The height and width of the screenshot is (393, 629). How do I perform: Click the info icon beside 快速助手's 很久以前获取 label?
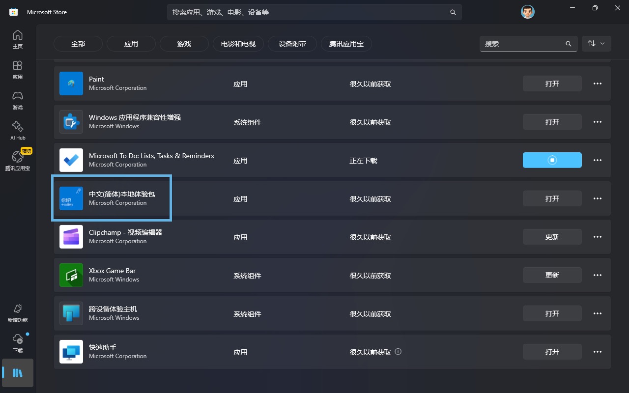[399, 352]
